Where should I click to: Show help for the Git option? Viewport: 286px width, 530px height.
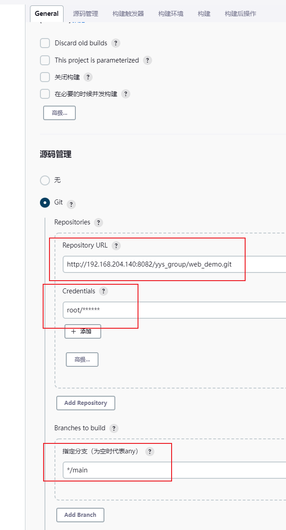(x=71, y=204)
